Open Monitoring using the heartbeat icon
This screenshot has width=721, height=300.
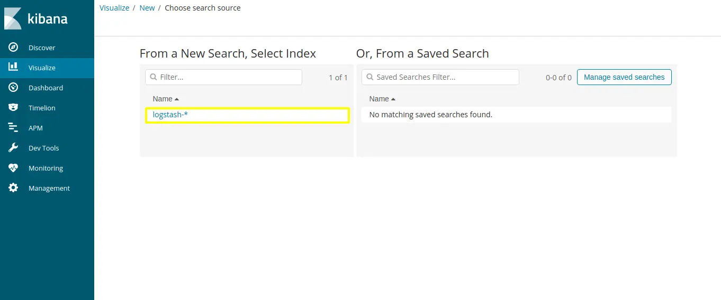13,168
